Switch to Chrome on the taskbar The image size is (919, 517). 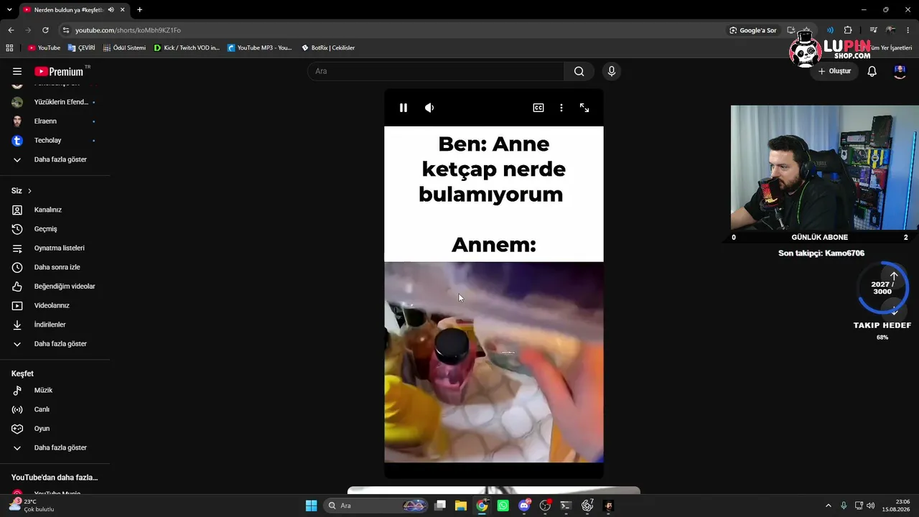482,506
